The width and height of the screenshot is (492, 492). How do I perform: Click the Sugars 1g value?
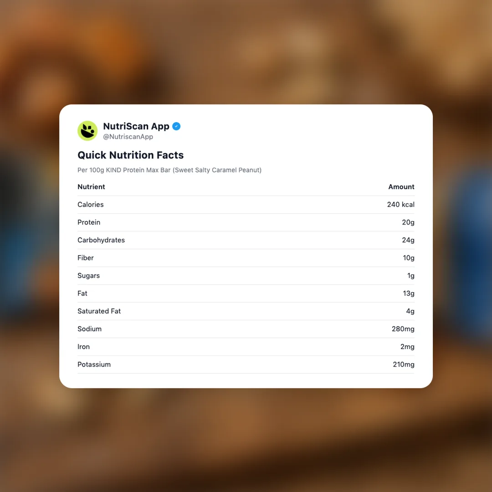coord(410,276)
